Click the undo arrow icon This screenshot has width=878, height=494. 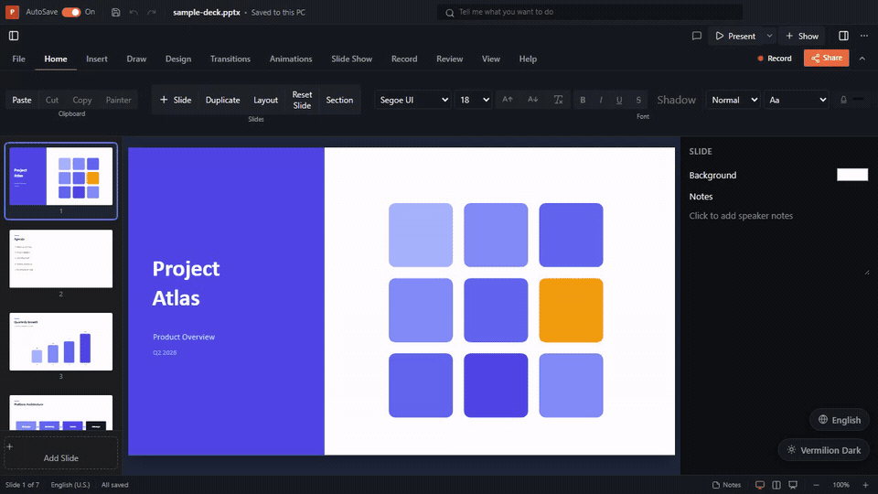pos(134,12)
